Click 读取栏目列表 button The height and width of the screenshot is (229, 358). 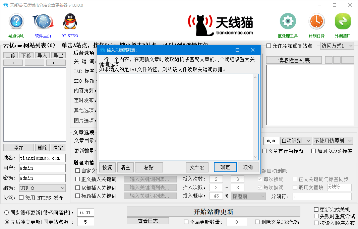coord(294,60)
